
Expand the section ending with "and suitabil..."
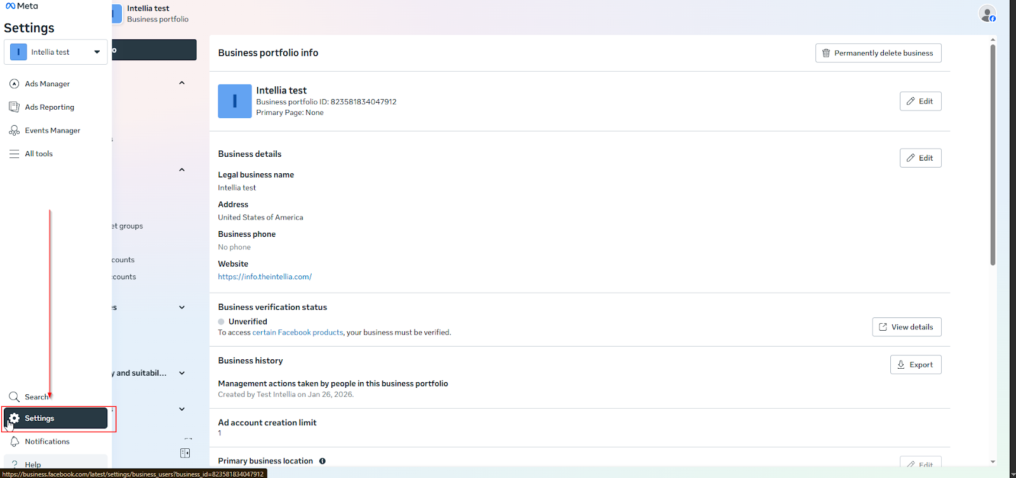click(182, 373)
